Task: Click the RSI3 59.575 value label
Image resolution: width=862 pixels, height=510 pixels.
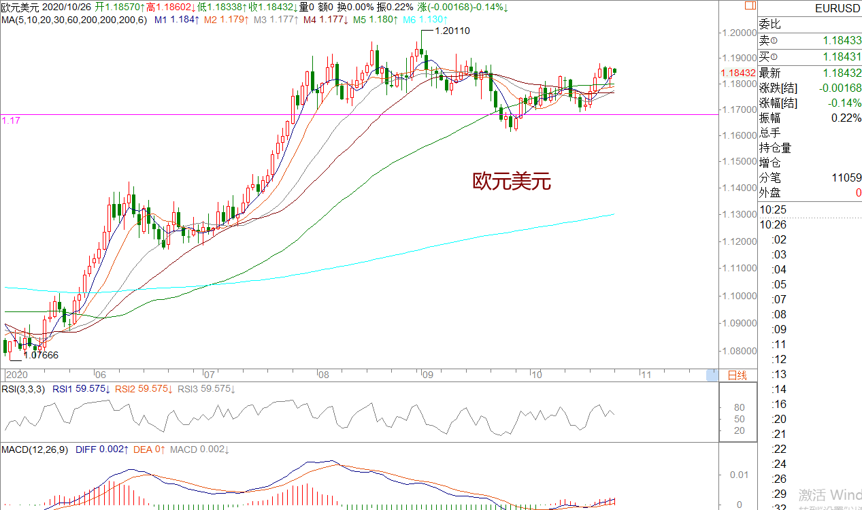Action: (x=206, y=389)
